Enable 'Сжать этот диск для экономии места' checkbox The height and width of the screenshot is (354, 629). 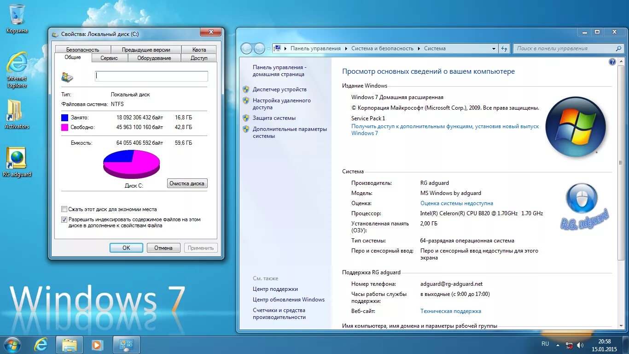click(64, 209)
